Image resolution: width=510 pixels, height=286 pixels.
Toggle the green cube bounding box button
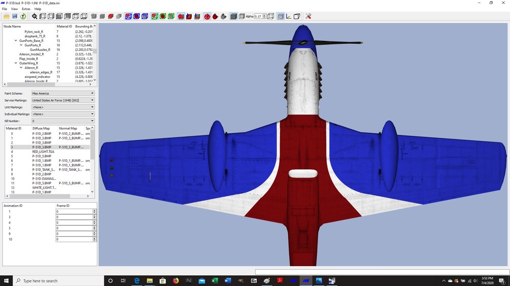[171, 16]
